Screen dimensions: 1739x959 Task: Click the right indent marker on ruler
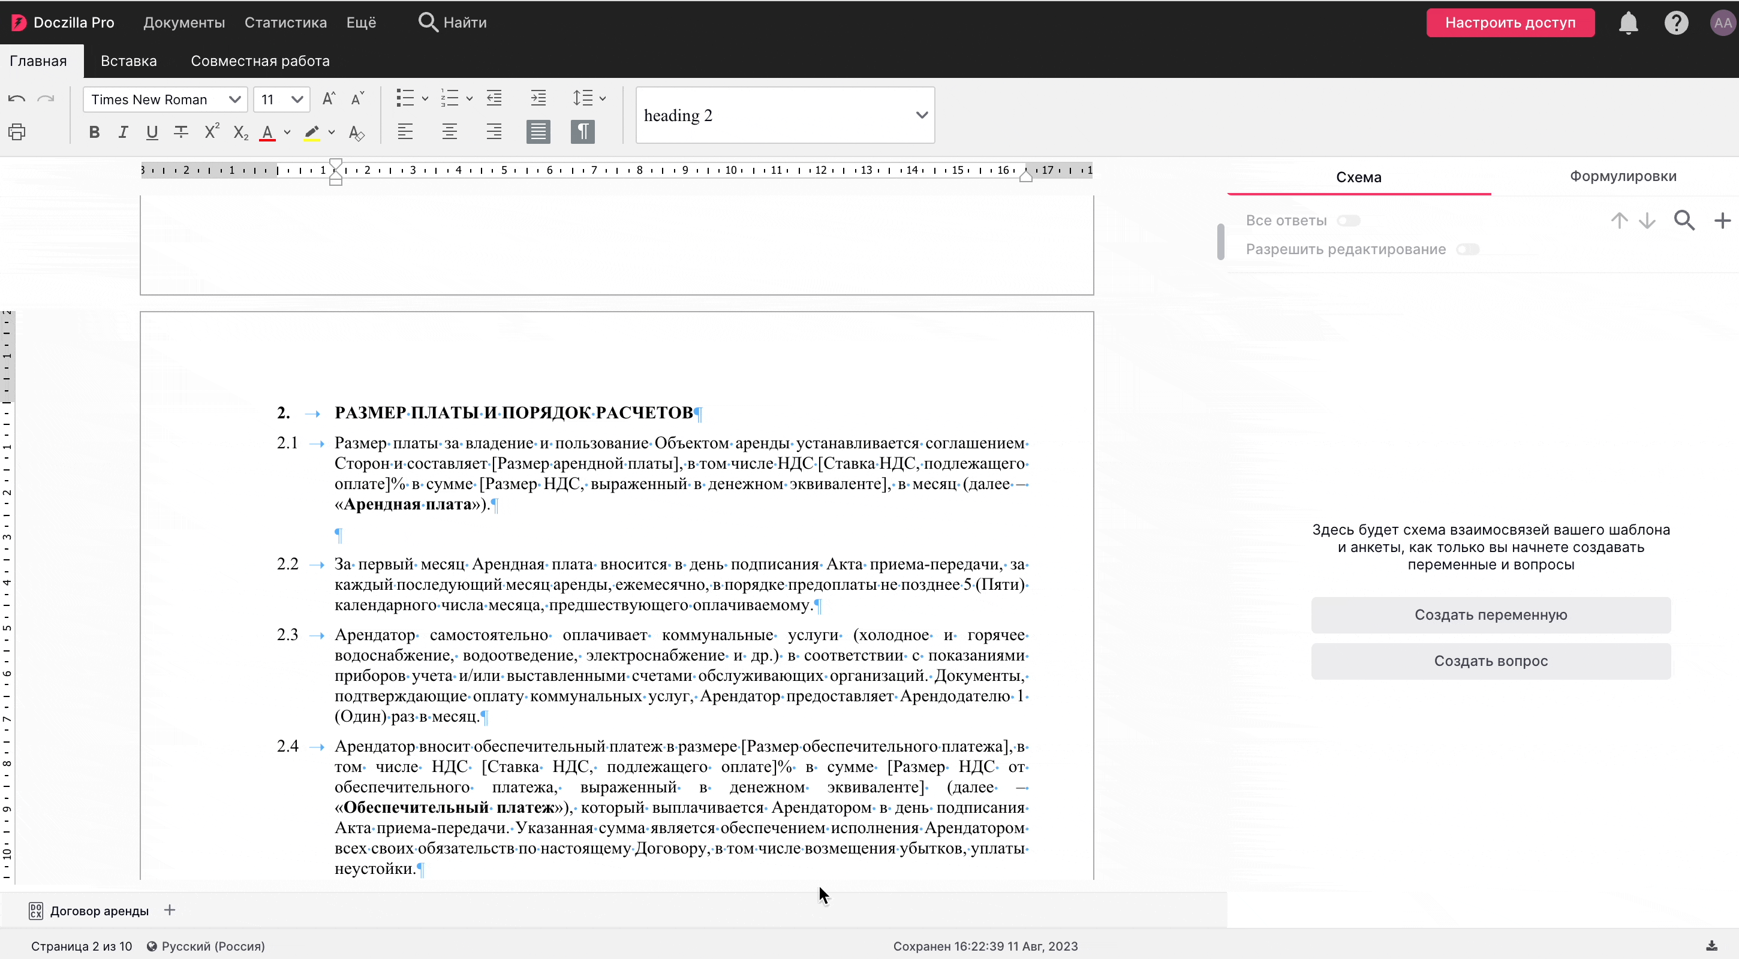click(x=1025, y=176)
